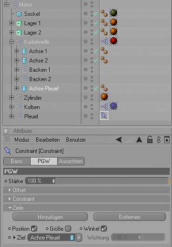Image resolution: width=172 pixels, height=247 pixels.
Task: Go back with the left arrow in Attribute manager
Action: click(x=119, y=139)
